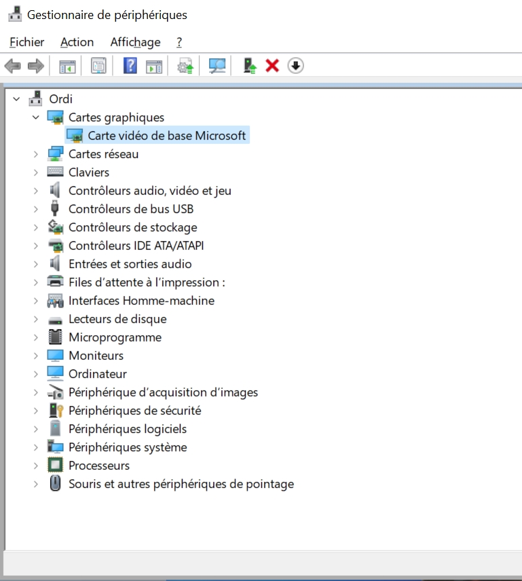The height and width of the screenshot is (581, 522).
Task: Select Souris et autres périphériques de pointage
Action: tap(181, 484)
